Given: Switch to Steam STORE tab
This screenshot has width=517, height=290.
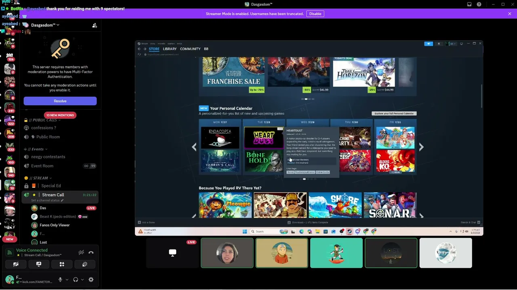Looking at the screenshot, I should (154, 49).
